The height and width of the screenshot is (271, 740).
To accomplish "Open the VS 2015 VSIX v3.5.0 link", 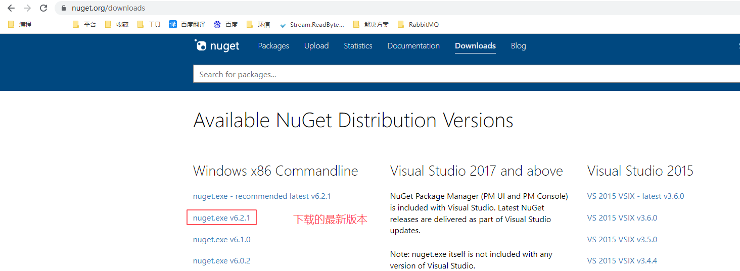I will coord(622,240).
